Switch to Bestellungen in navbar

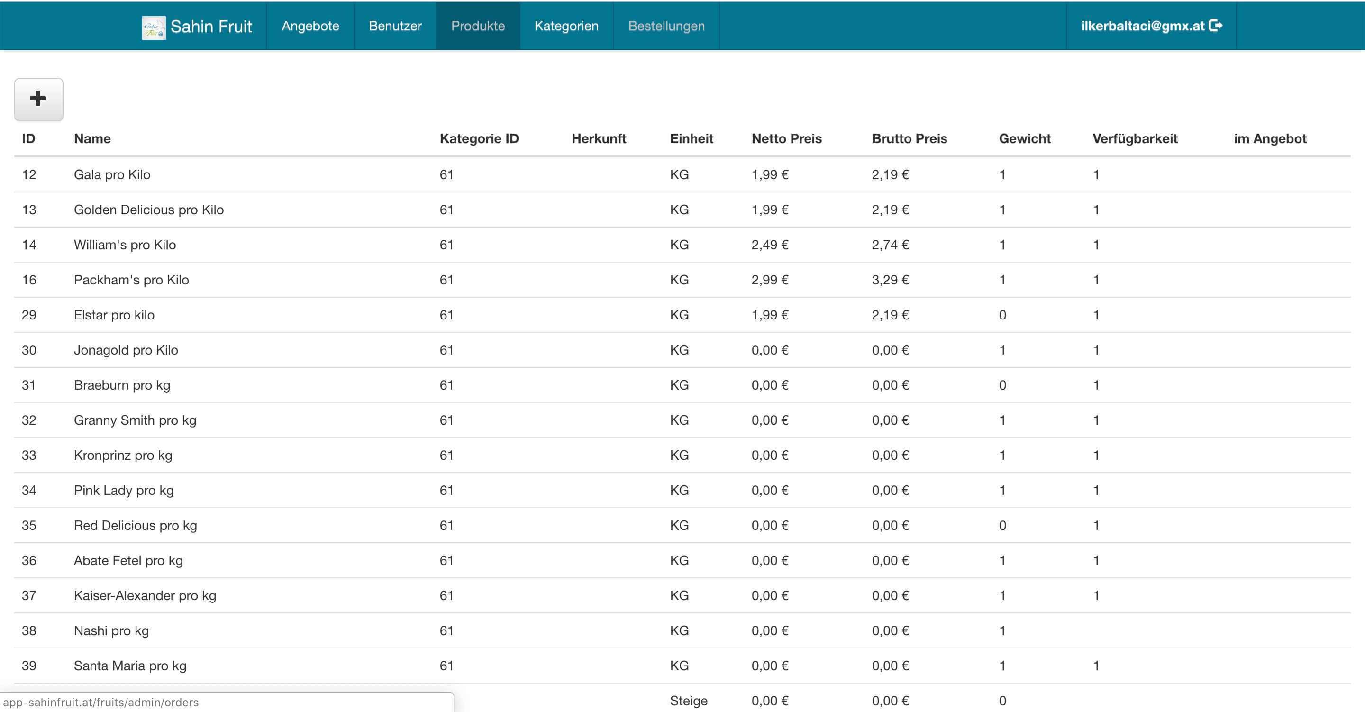click(666, 26)
